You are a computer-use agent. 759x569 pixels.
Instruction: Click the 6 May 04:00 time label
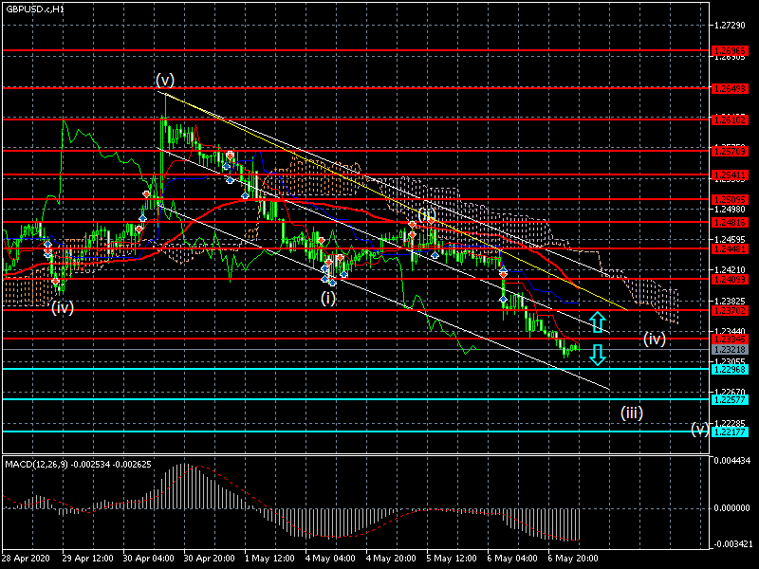512,559
